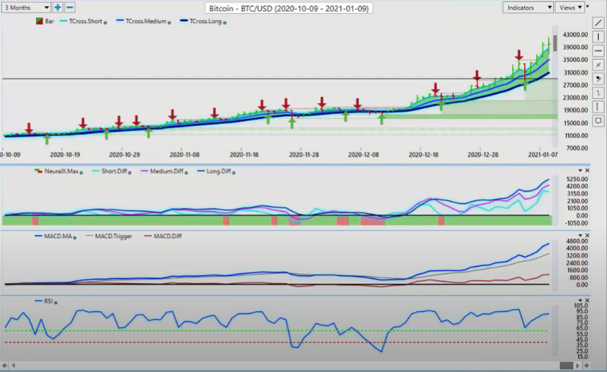607x372 pixels.
Task: Close the RSI indicator panel
Action: tap(587, 301)
